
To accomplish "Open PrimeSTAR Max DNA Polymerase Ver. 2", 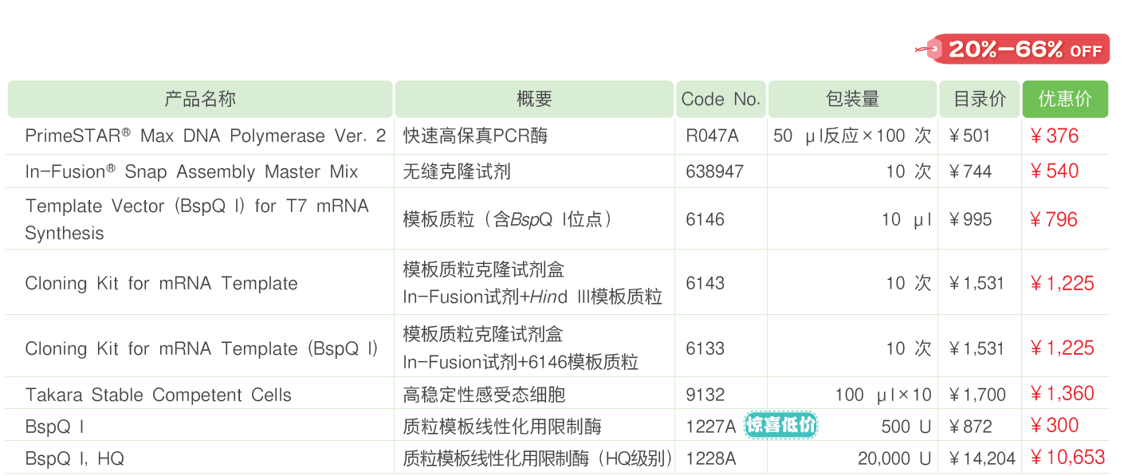I will (x=205, y=136).
